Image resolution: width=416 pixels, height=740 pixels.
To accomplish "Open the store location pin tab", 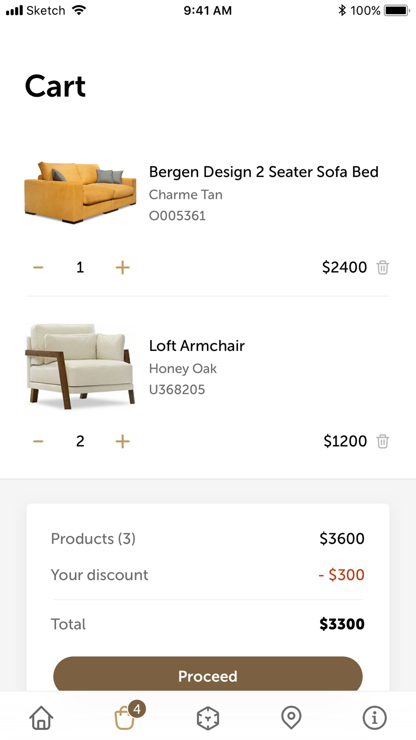I will coord(291,717).
